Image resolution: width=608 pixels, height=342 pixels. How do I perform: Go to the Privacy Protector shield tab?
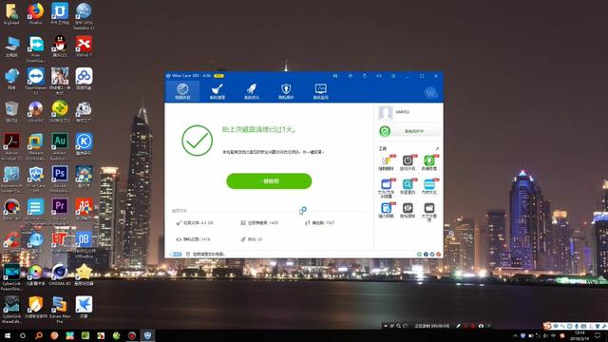pos(286,91)
